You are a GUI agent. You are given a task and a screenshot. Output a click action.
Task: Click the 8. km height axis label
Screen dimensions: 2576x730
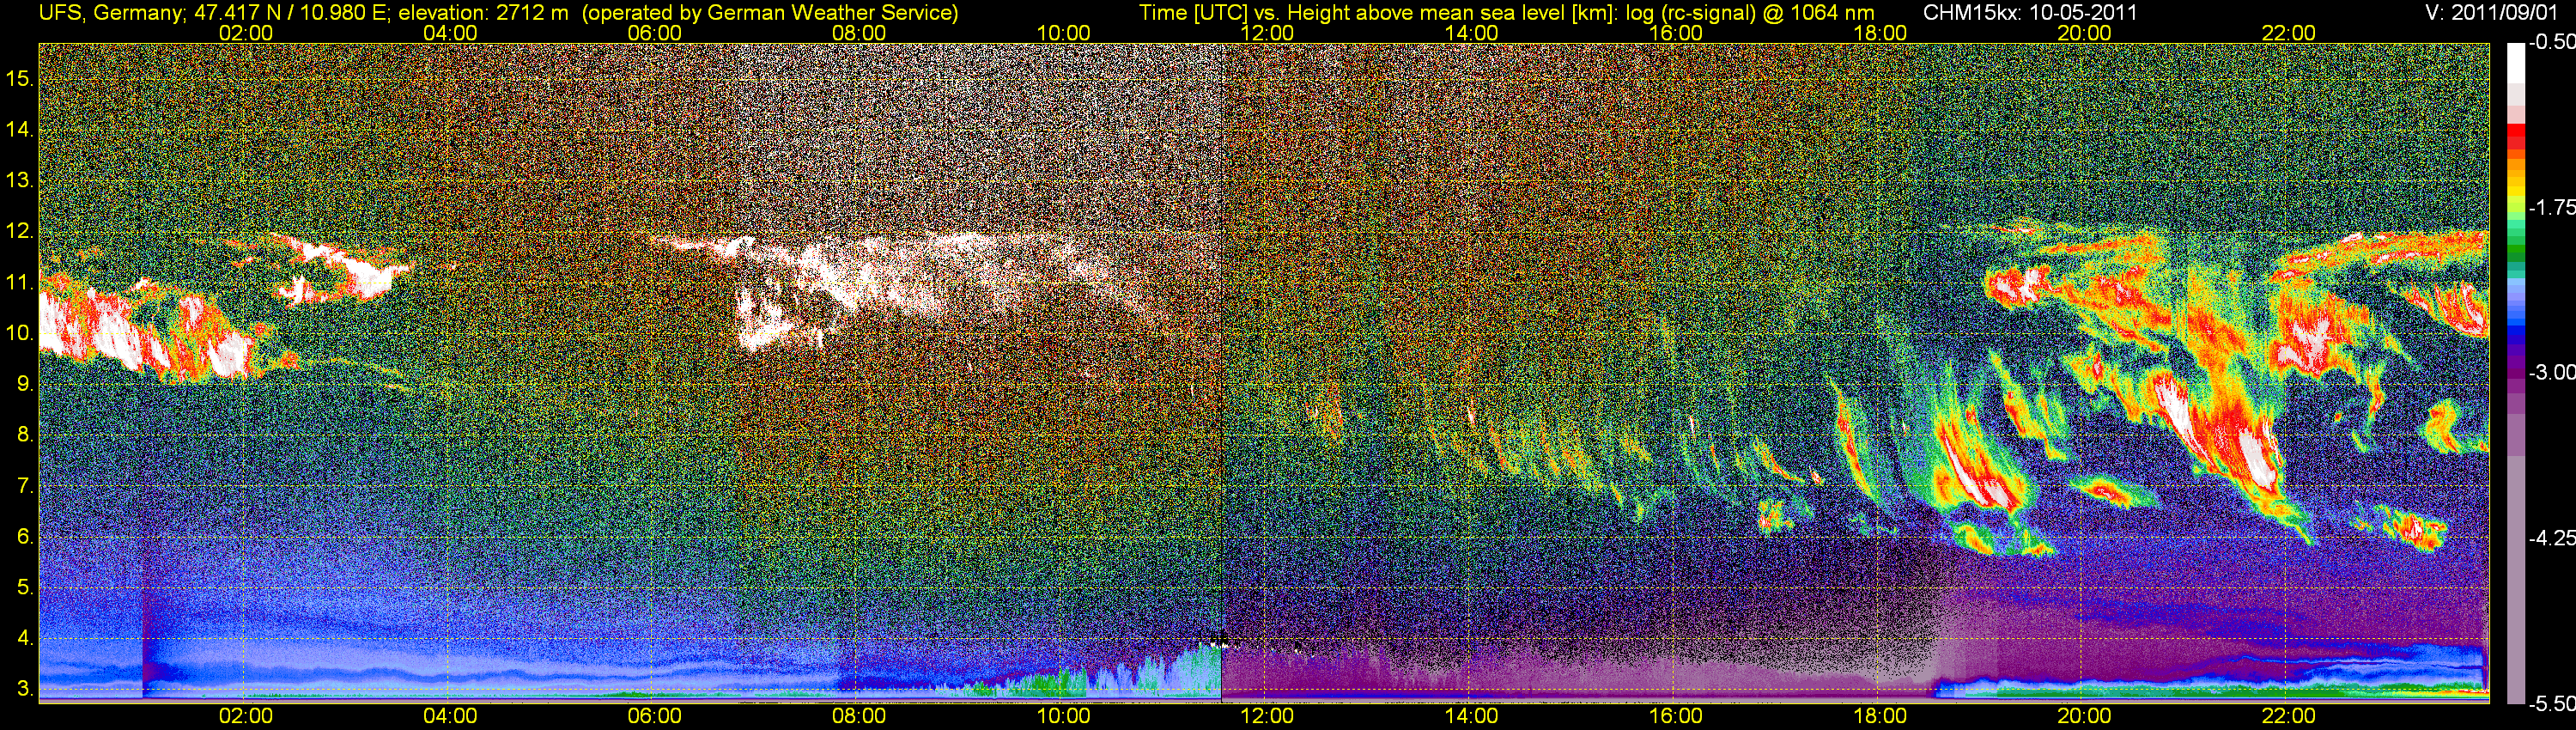tap(25, 435)
